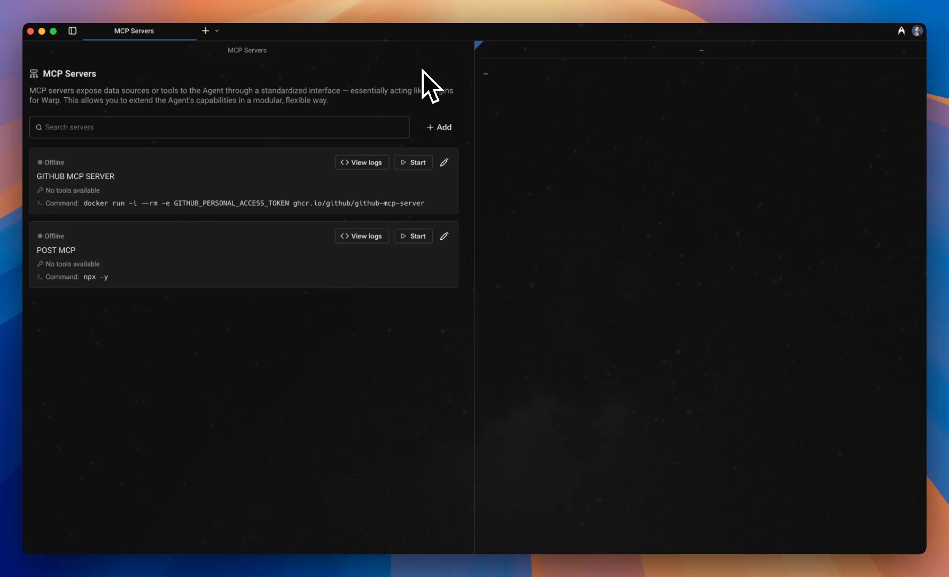Image resolution: width=949 pixels, height=577 pixels.
Task: Click the pink tilde terminal prompt
Action: click(x=486, y=74)
